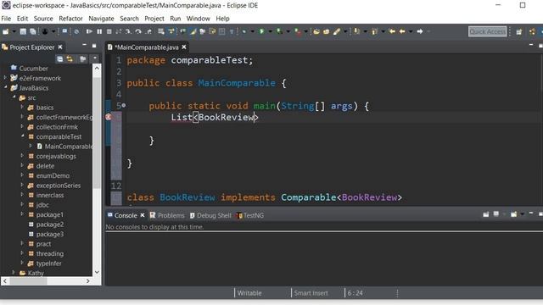The height and width of the screenshot is (305, 543).
Task: Open the Source menu
Action: (43, 19)
